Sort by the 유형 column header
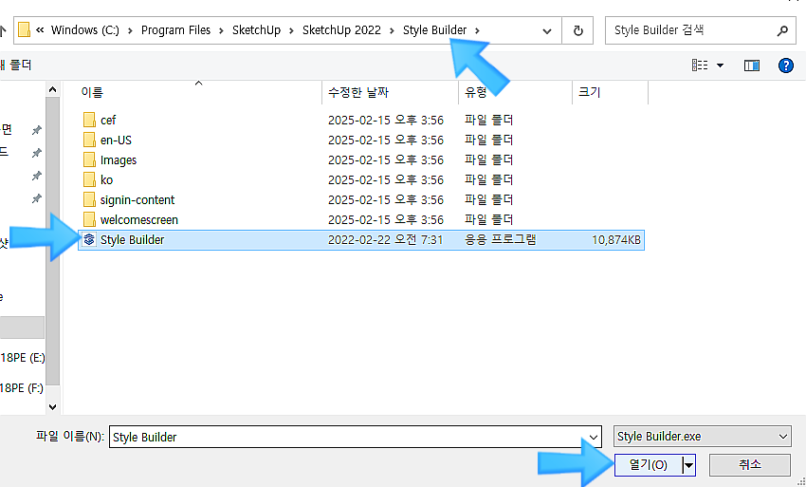Viewport: 806px width, 487px height. tap(475, 92)
